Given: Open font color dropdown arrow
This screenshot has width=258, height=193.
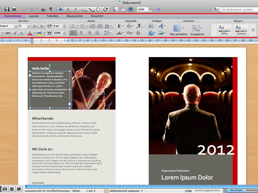Looking at the screenshot, I should click(35, 33).
